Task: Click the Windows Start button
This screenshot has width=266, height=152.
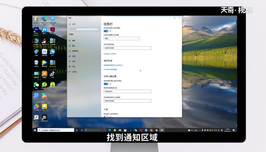Action: pyautogui.click(x=35, y=130)
